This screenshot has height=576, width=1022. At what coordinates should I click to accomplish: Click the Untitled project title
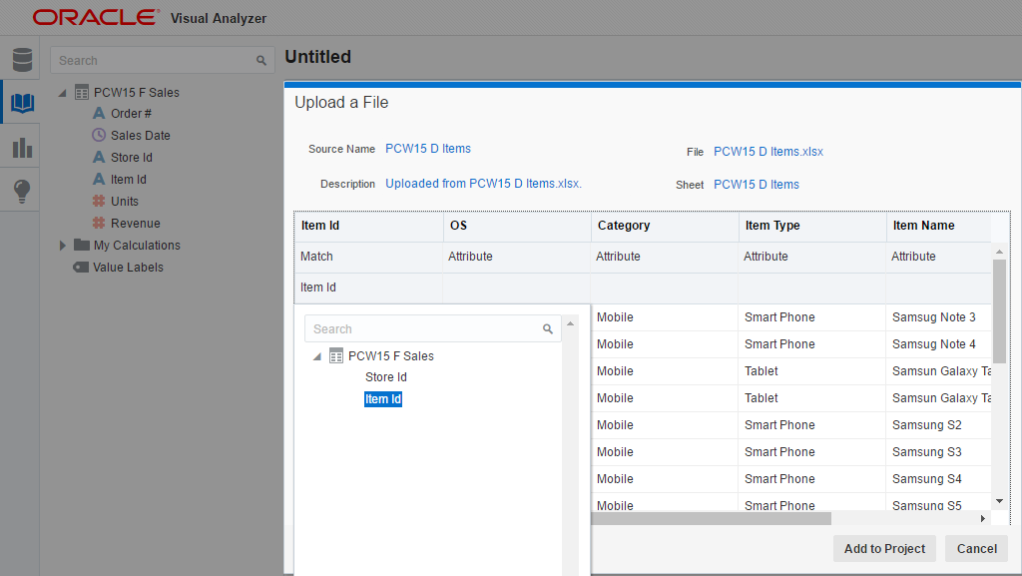coord(318,57)
